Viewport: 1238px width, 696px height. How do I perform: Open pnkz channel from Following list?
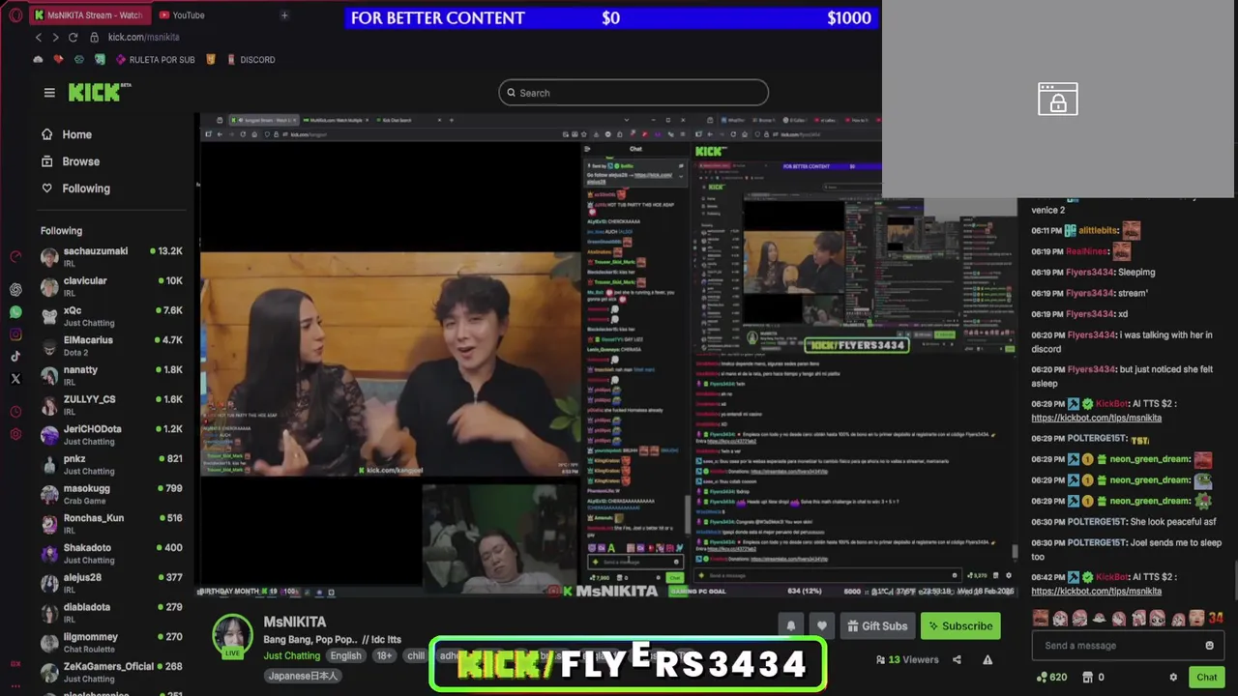click(111, 464)
